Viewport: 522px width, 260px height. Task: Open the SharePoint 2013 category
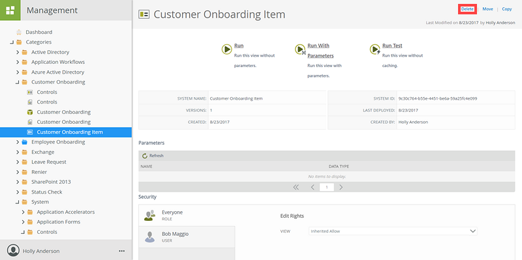tap(51, 182)
